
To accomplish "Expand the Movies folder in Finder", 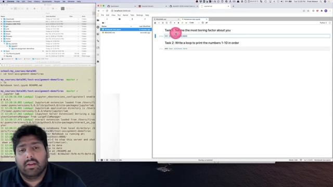I will pos(2,31).
